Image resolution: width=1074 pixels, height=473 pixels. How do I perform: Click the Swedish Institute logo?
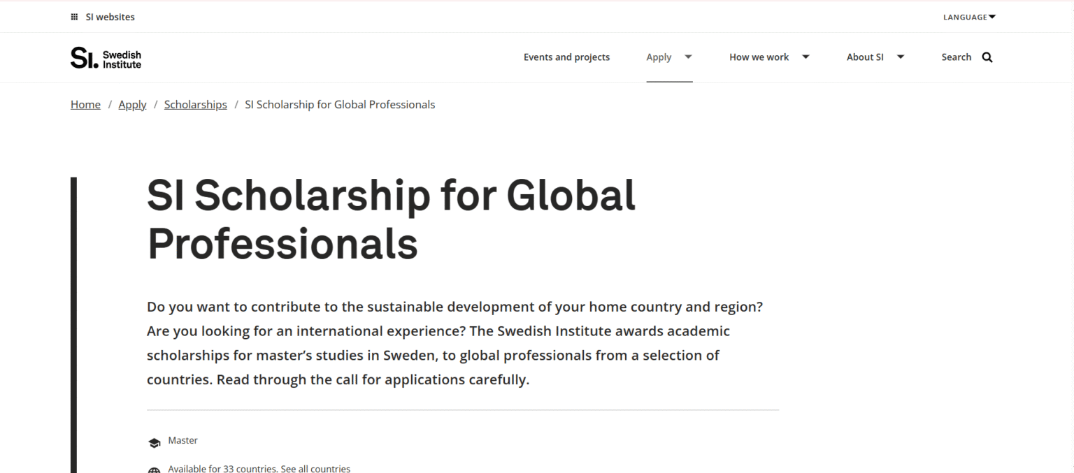pyautogui.click(x=105, y=57)
